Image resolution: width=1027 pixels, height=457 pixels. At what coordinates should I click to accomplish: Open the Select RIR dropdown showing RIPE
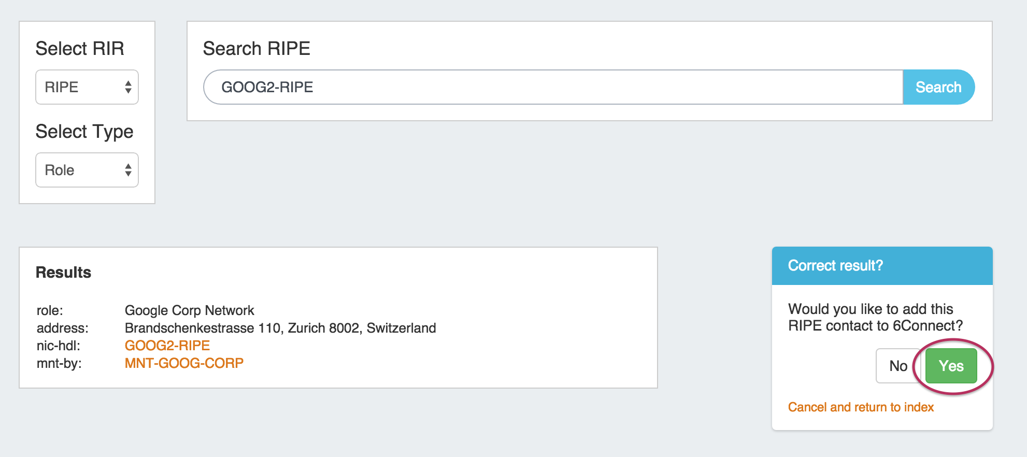(87, 87)
